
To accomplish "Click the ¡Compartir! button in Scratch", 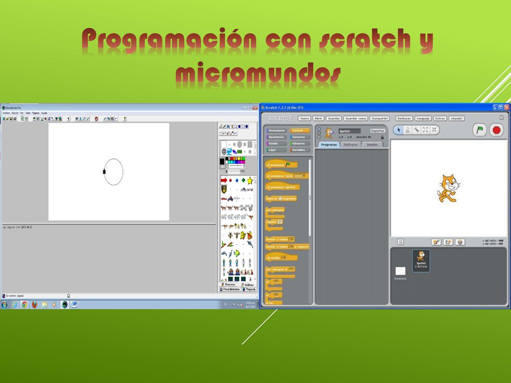I will pyautogui.click(x=380, y=118).
